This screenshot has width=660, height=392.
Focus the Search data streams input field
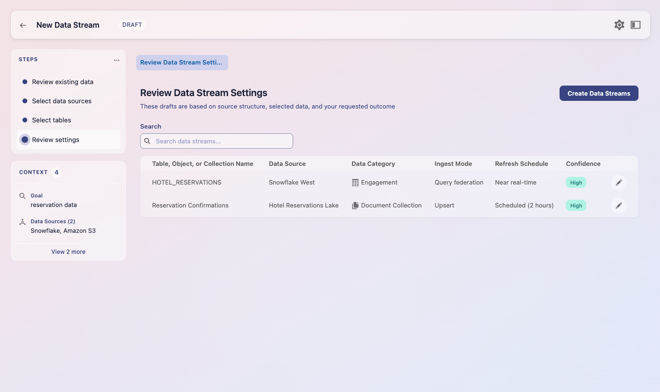[217, 141]
